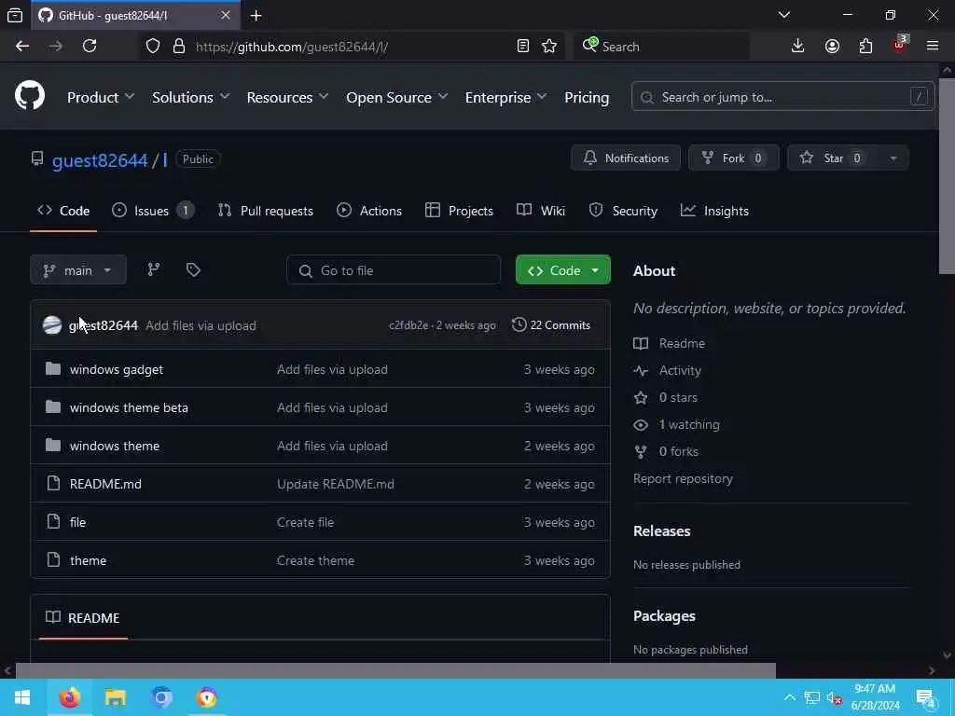Click the theme file icon
Screen dimensions: 955x716
pyautogui.click(x=53, y=559)
